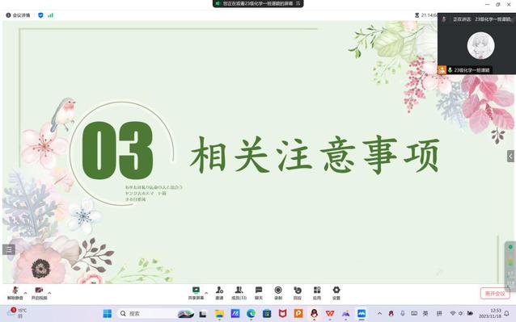Click small icon at right of viewing banner

click(x=298, y=3)
